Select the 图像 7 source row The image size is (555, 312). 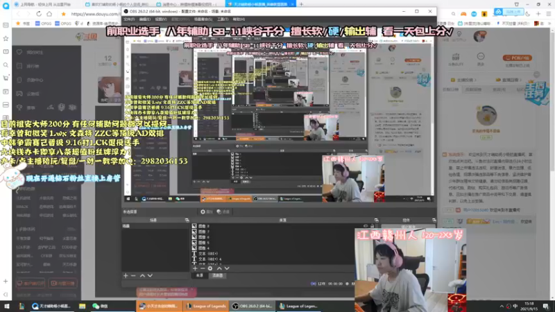click(284, 232)
